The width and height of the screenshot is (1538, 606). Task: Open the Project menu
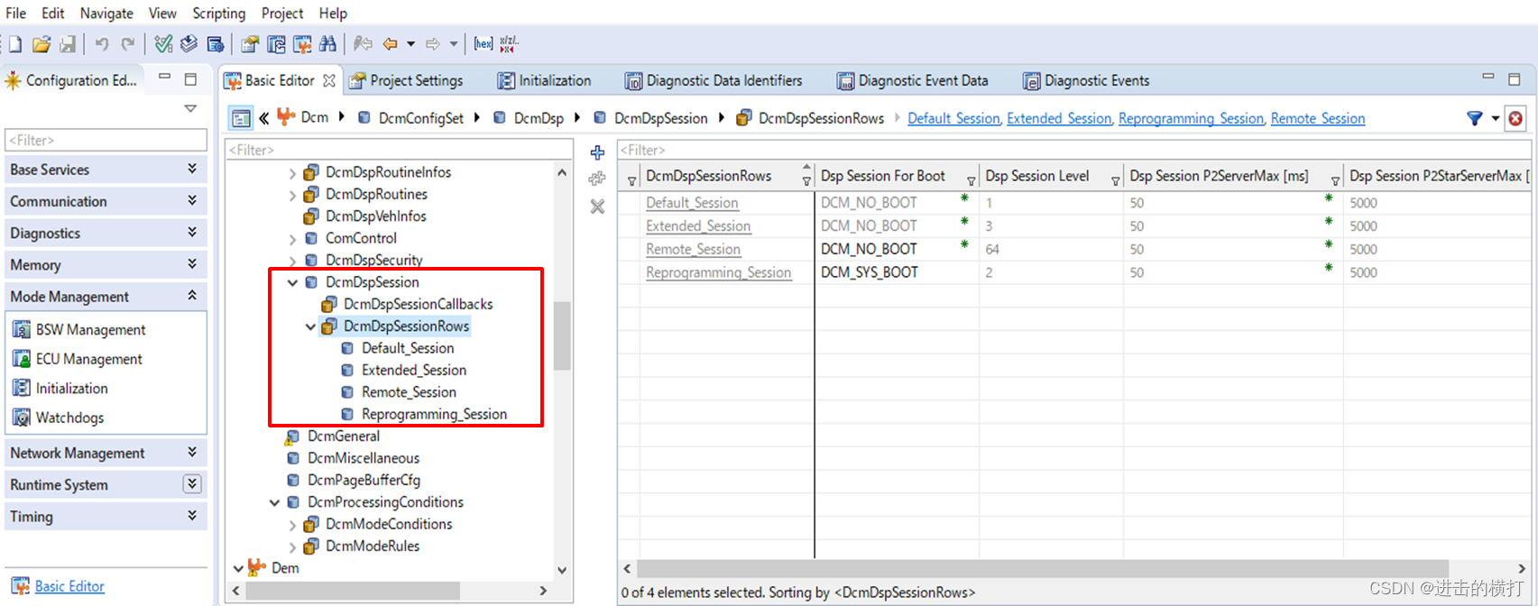[282, 14]
